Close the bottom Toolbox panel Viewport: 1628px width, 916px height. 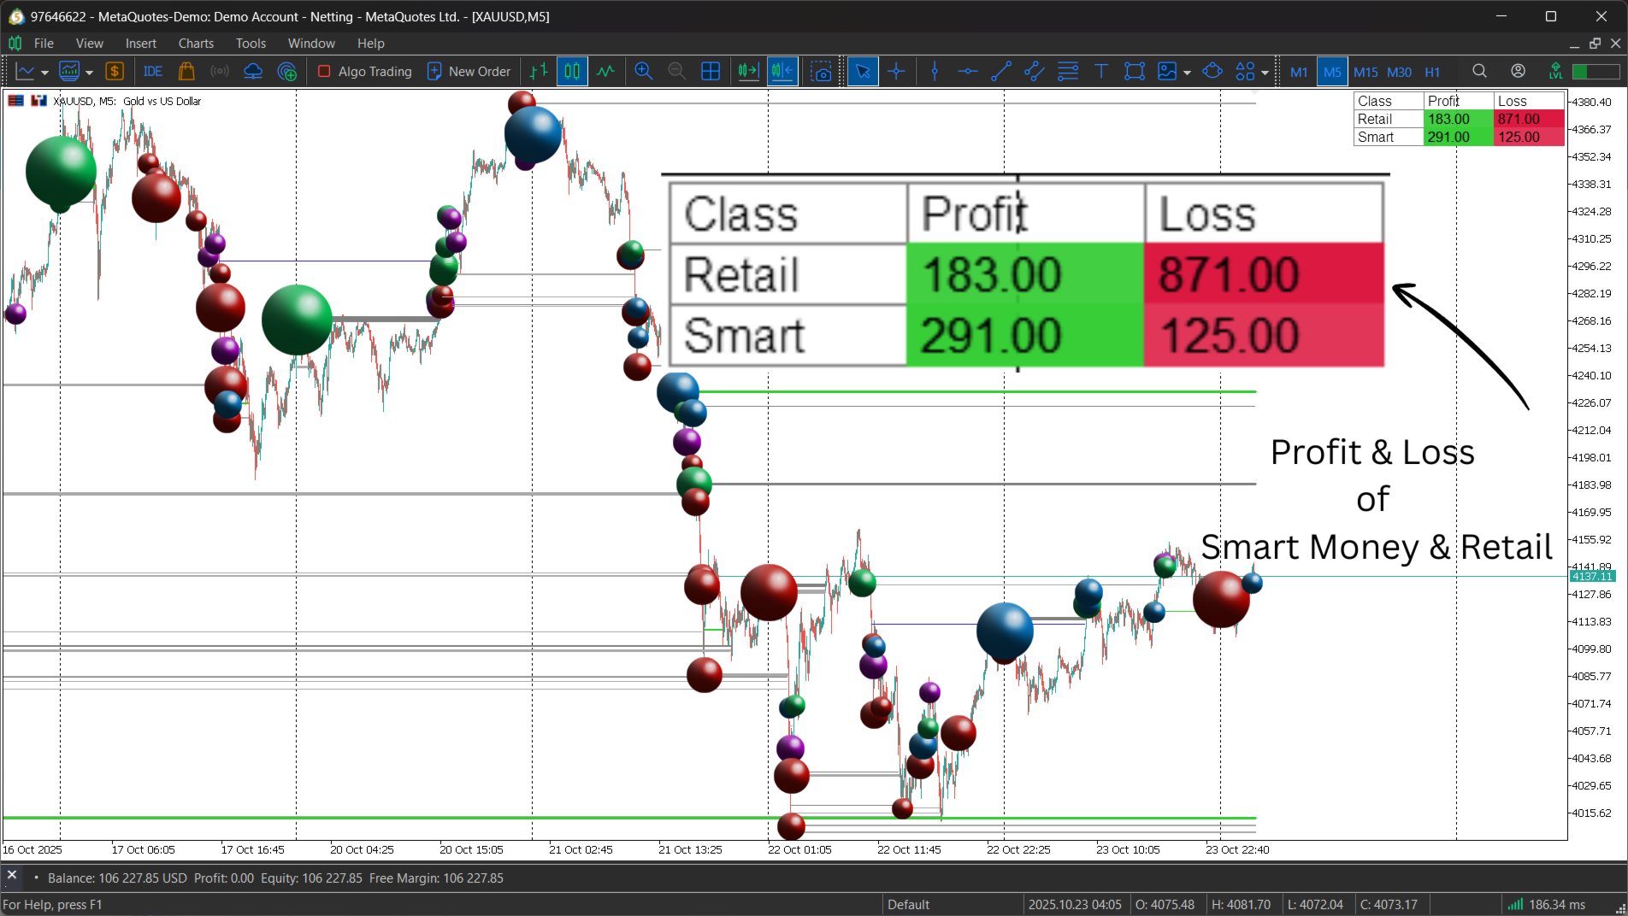point(12,876)
